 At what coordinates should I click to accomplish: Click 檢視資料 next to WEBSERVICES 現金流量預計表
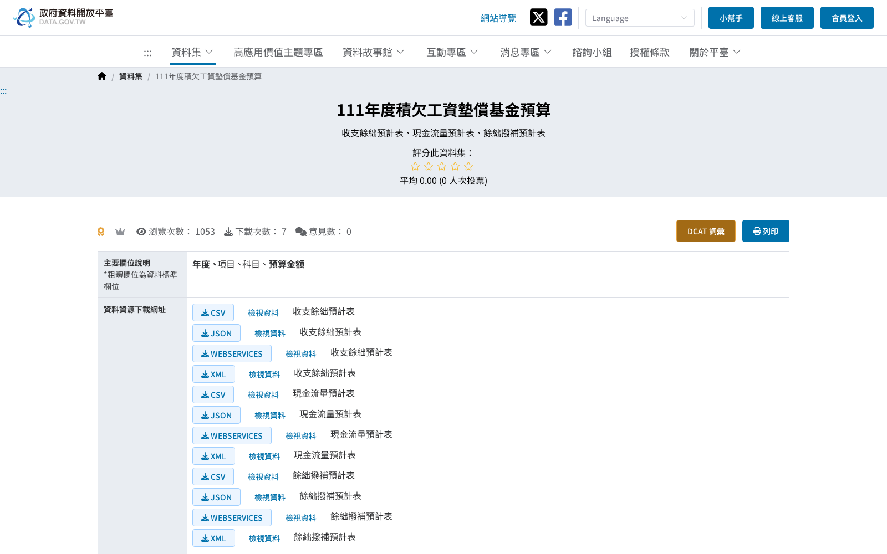tap(301, 436)
